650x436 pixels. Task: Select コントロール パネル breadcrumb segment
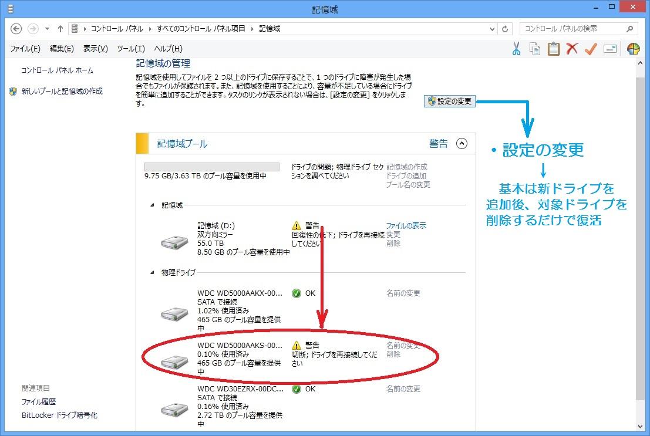coord(117,29)
